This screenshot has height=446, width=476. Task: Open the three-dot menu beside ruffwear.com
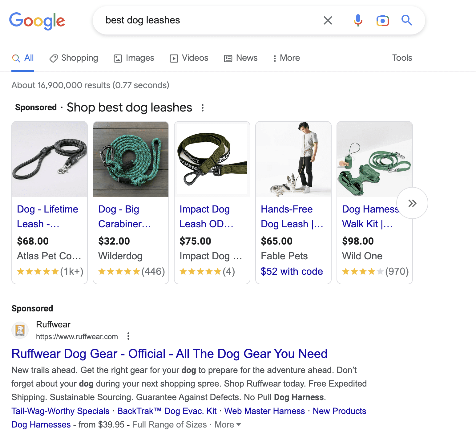click(x=128, y=336)
